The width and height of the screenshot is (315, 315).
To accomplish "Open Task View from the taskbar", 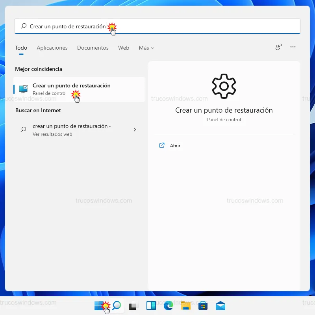I will (134, 306).
